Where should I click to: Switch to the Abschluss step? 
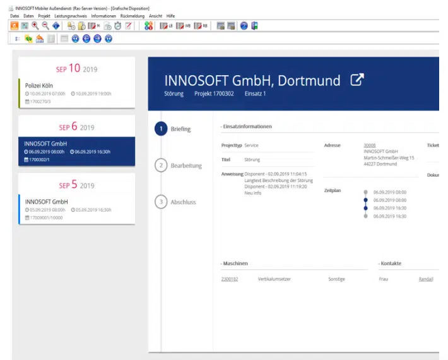click(x=182, y=202)
